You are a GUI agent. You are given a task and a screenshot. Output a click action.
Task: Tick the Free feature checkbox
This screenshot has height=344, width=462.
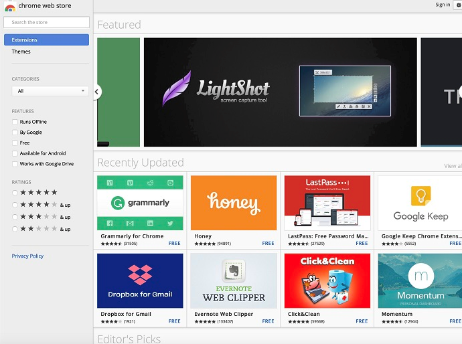[x=15, y=143]
